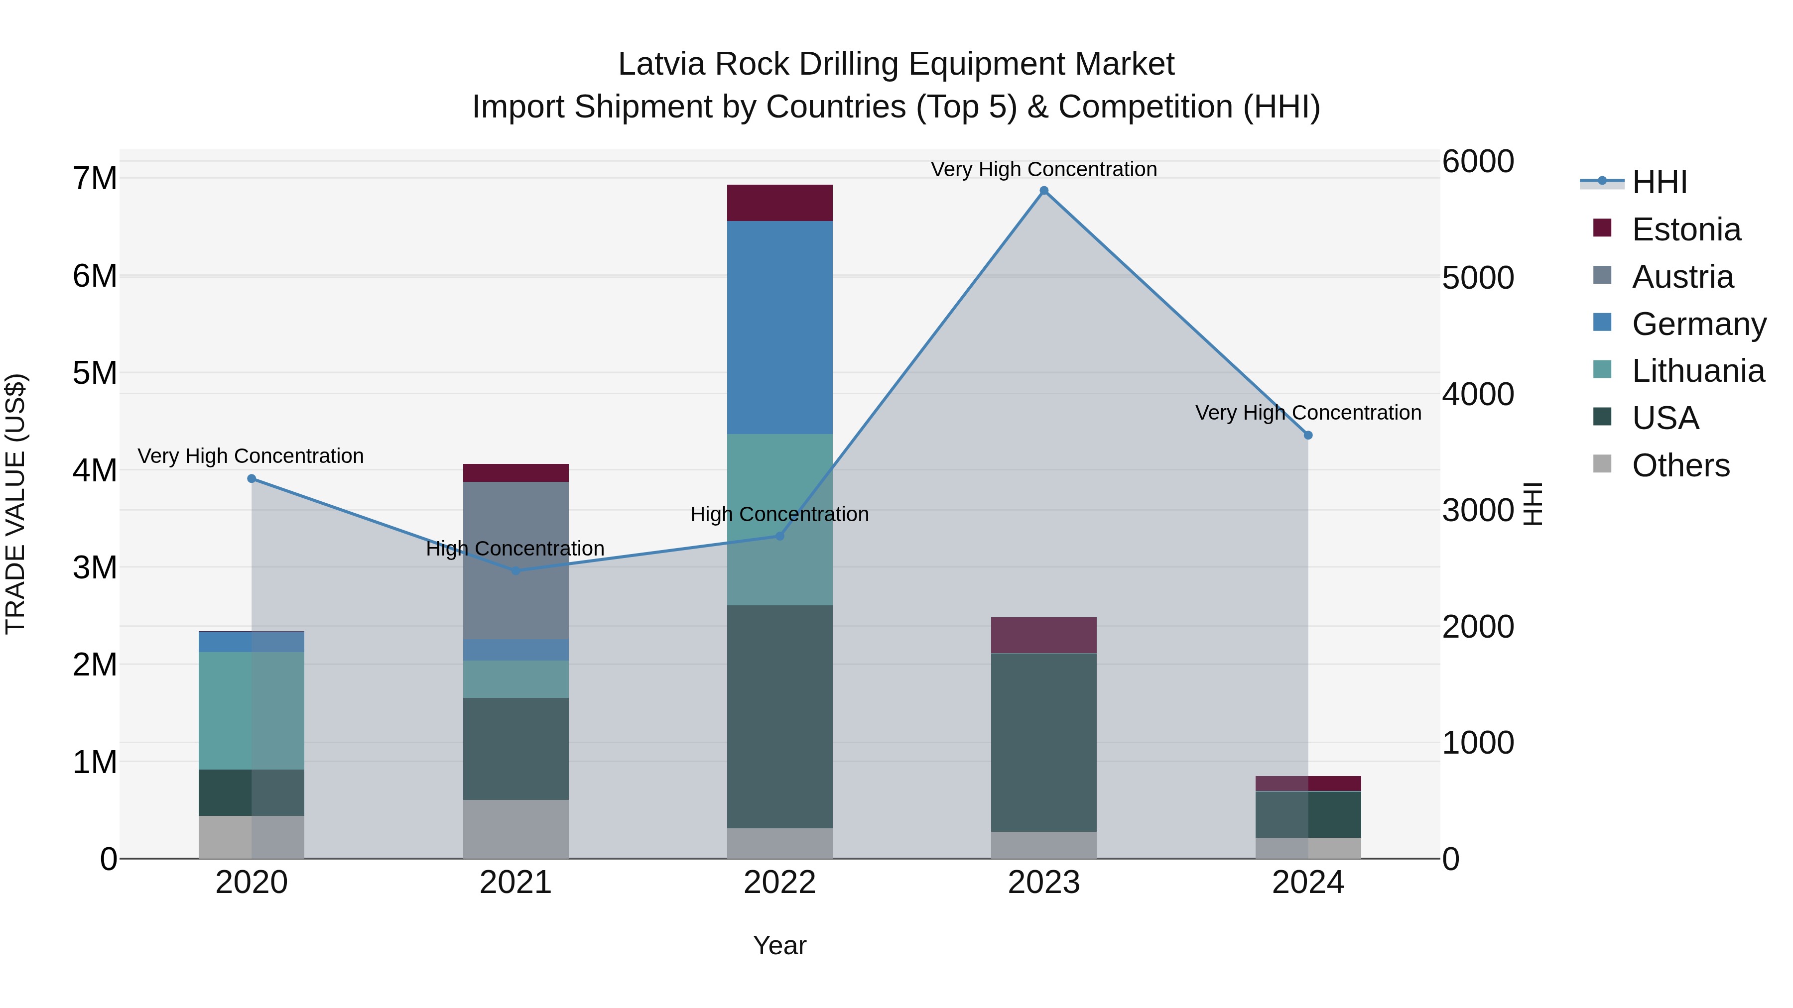Screen dimensions: 1793x1008
Task: Click the Estonia segment atop the 2024 bar
Action: [x=1308, y=784]
